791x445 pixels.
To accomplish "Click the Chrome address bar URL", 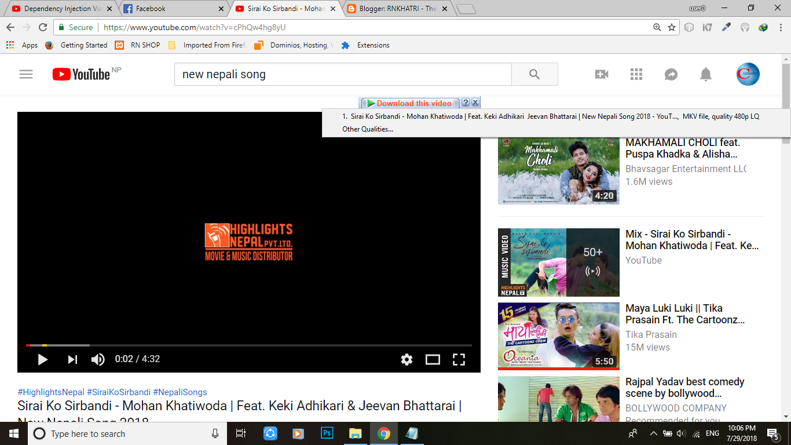I will point(195,27).
